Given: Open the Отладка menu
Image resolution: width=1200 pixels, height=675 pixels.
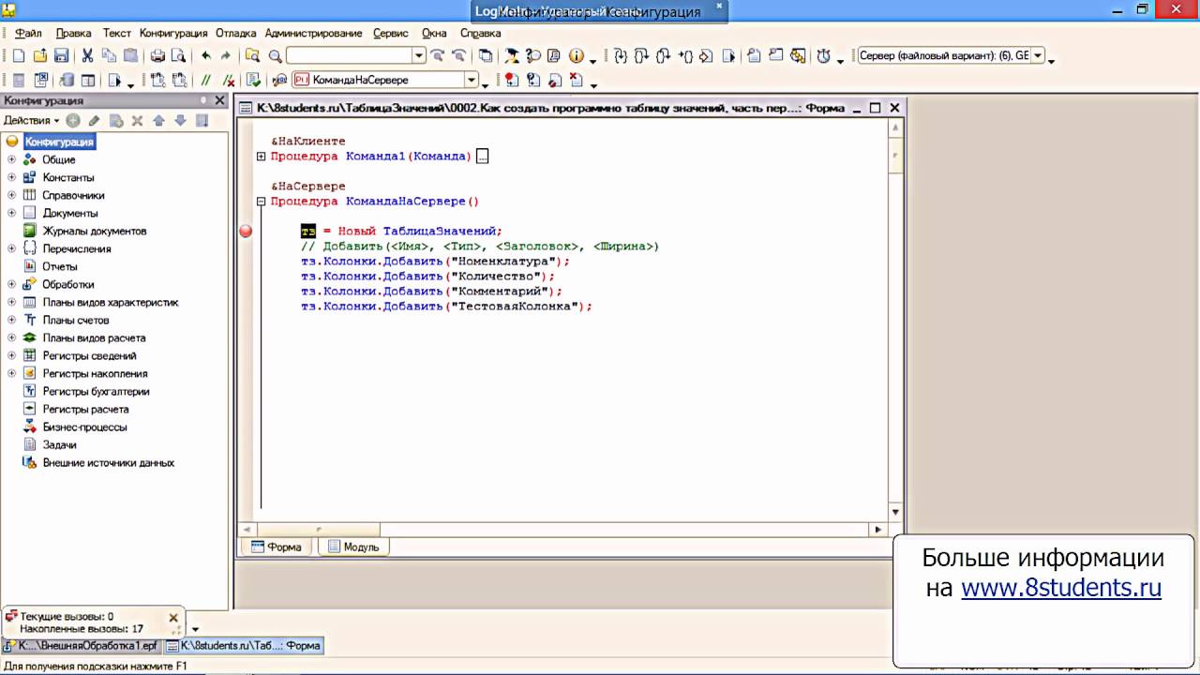Looking at the screenshot, I should pos(235,33).
